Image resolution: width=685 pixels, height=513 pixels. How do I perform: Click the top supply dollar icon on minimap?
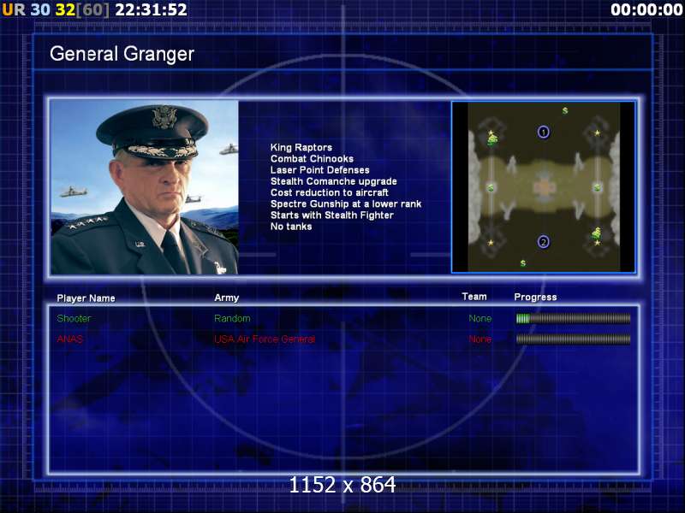click(x=565, y=111)
